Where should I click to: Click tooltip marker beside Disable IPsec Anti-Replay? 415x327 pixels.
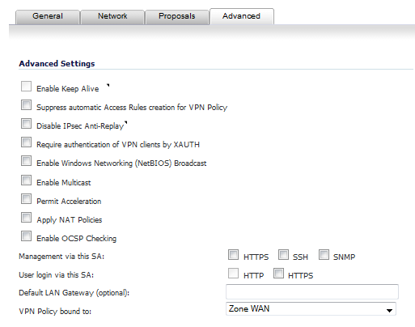(125, 123)
